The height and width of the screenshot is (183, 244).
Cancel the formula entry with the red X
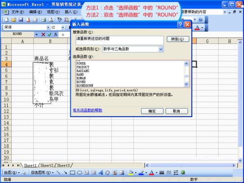point(43,35)
